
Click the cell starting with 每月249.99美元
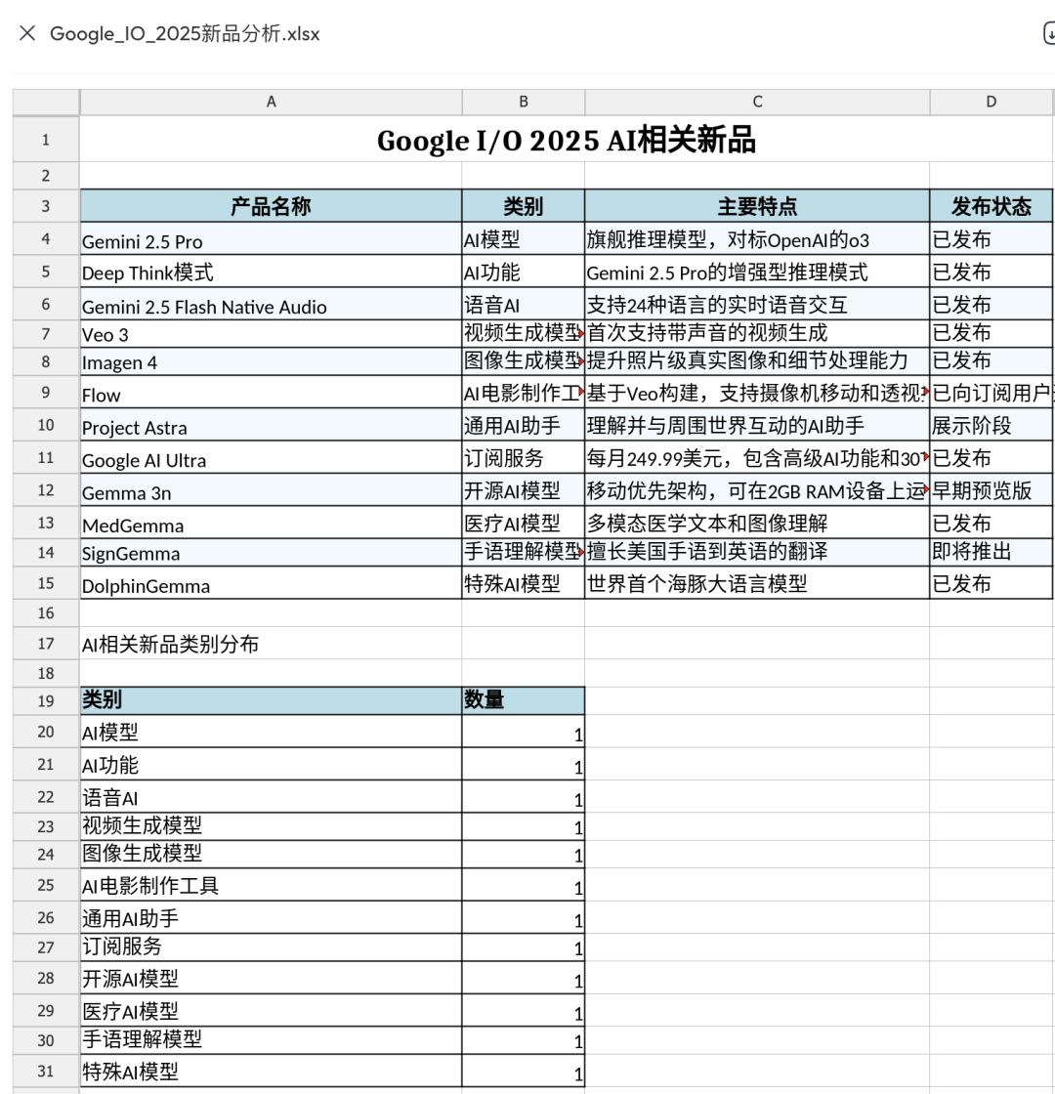pos(757,458)
